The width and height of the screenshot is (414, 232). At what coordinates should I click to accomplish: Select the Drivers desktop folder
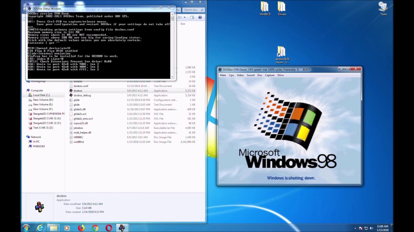pyautogui.click(x=282, y=9)
